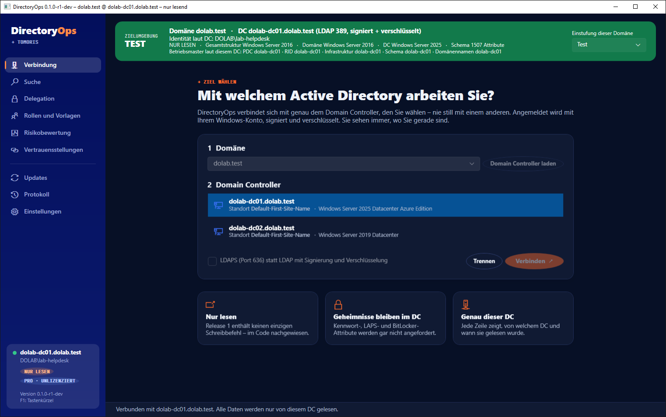
Task: Click the Delegation lock icon
Action: [x=15, y=99]
